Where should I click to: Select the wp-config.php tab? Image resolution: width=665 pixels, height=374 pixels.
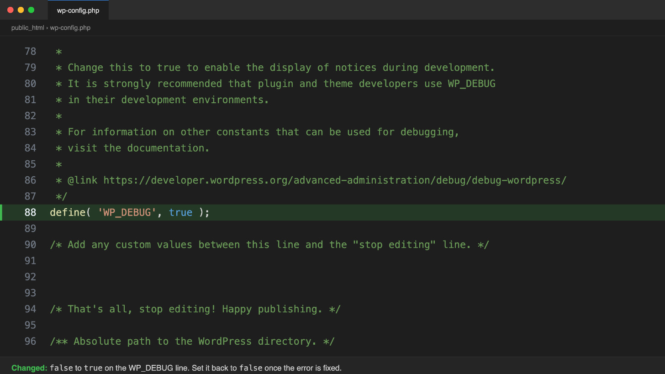pos(78,10)
